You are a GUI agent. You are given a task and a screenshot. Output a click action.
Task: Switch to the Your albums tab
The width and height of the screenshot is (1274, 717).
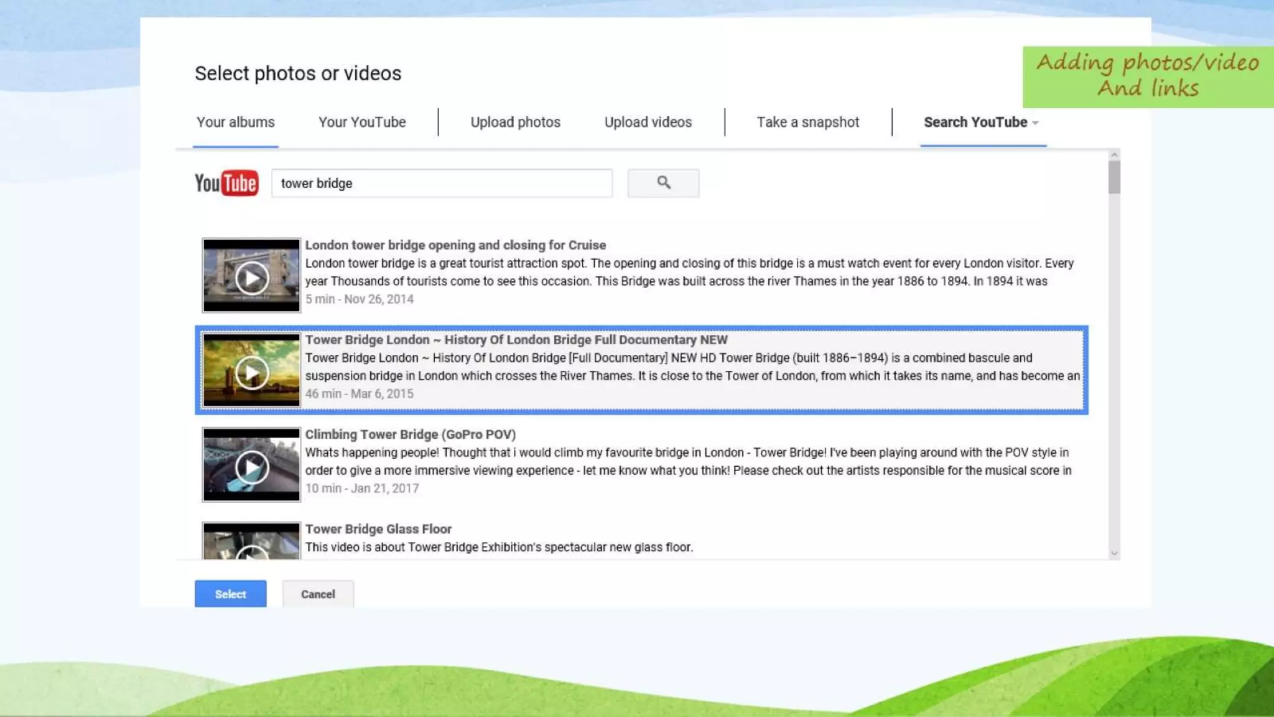(x=236, y=122)
